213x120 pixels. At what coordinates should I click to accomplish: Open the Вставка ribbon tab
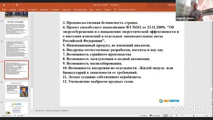click(22, 10)
